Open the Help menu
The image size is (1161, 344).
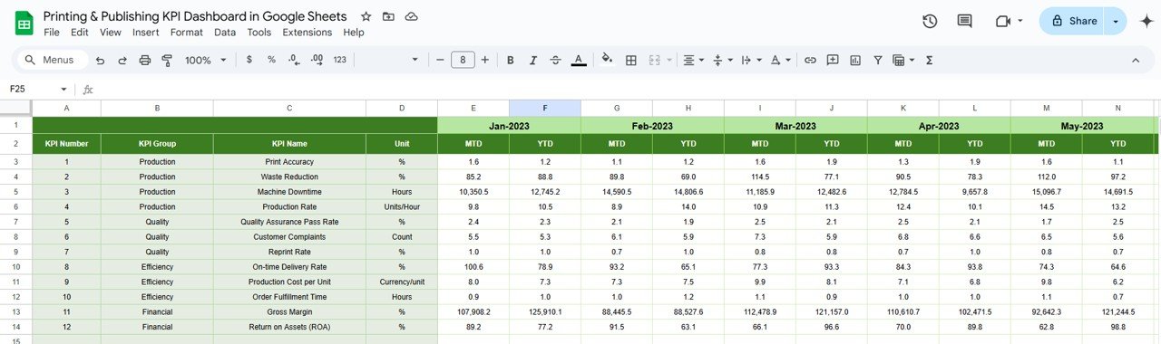click(354, 32)
